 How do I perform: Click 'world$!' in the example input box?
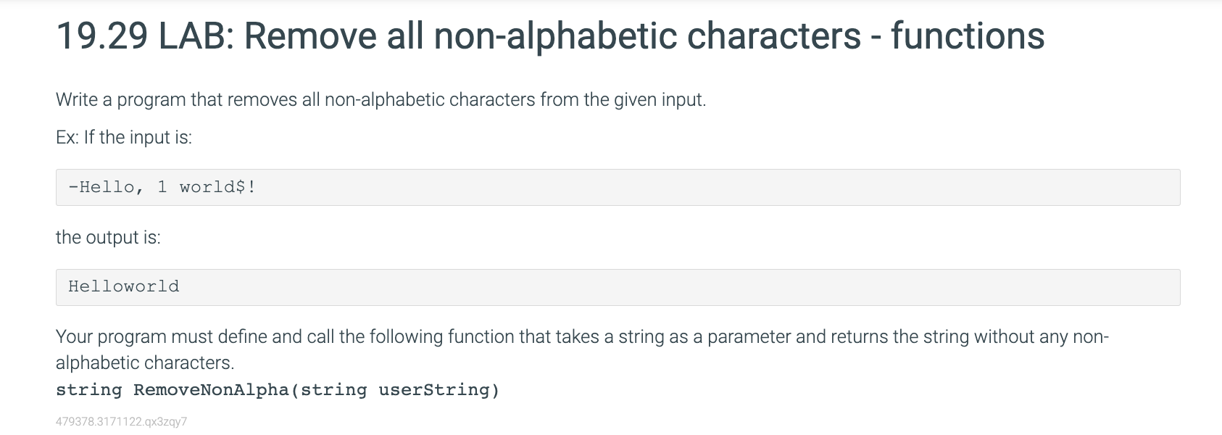tap(218, 187)
